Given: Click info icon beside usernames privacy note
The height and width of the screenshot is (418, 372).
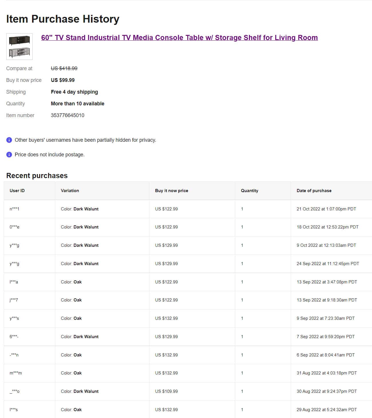Looking at the screenshot, I should coord(9,140).
